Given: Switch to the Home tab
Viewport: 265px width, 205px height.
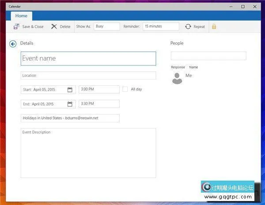Looking at the screenshot, I should 21,16.
